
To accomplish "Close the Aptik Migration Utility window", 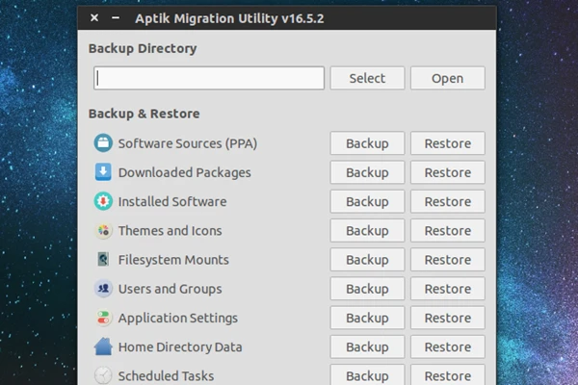I will tap(94, 17).
